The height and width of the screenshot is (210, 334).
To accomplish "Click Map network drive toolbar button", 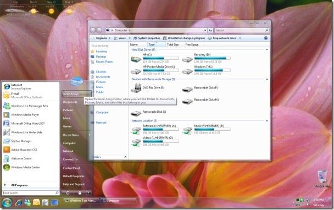I will (x=222, y=38).
